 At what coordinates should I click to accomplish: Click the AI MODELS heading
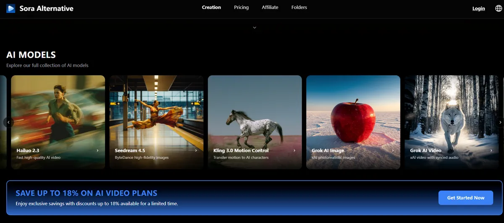pos(31,55)
